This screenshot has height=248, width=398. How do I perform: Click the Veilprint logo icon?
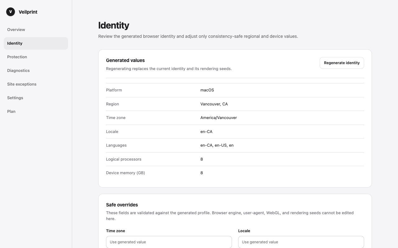coord(11,12)
